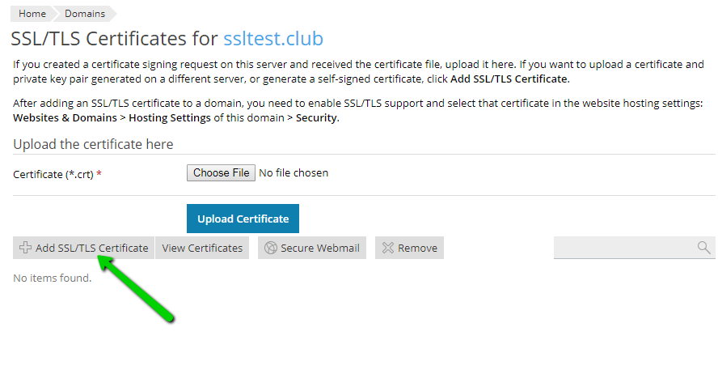The image size is (718, 374).
Task: Click the search magnifier icon
Action: 704,248
